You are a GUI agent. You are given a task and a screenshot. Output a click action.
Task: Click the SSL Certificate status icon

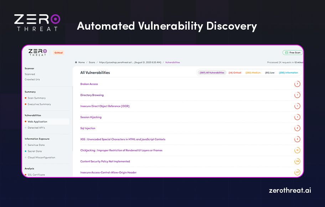25,175
